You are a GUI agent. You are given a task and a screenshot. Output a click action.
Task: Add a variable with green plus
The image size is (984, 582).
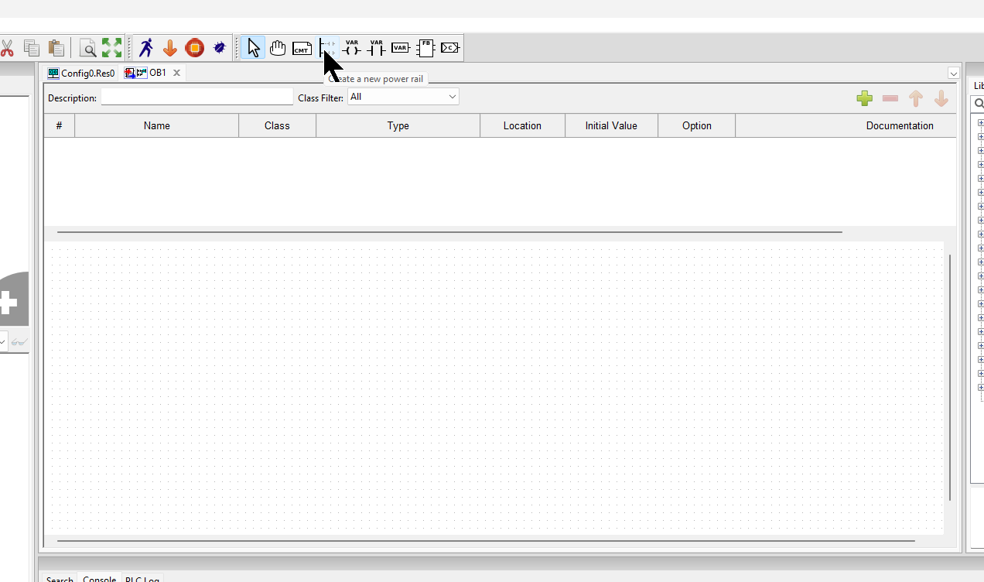click(865, 98)
